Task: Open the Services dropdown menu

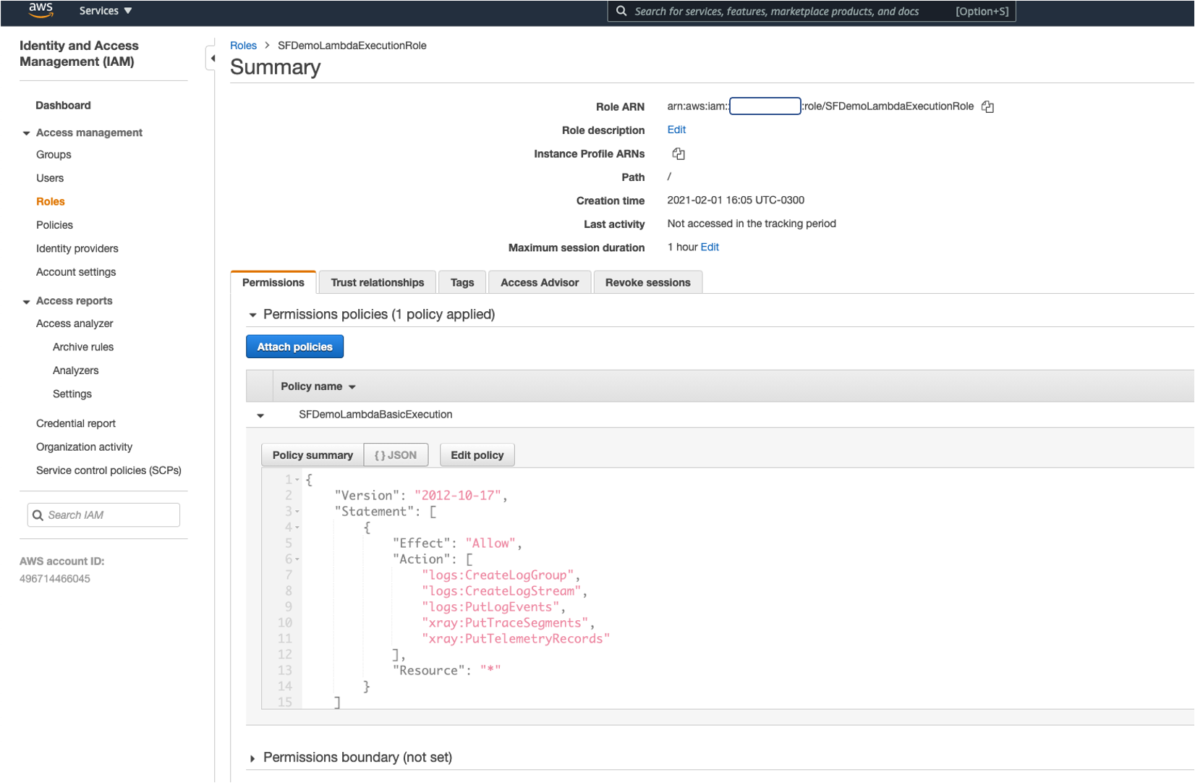Action: tap(106, 11)
